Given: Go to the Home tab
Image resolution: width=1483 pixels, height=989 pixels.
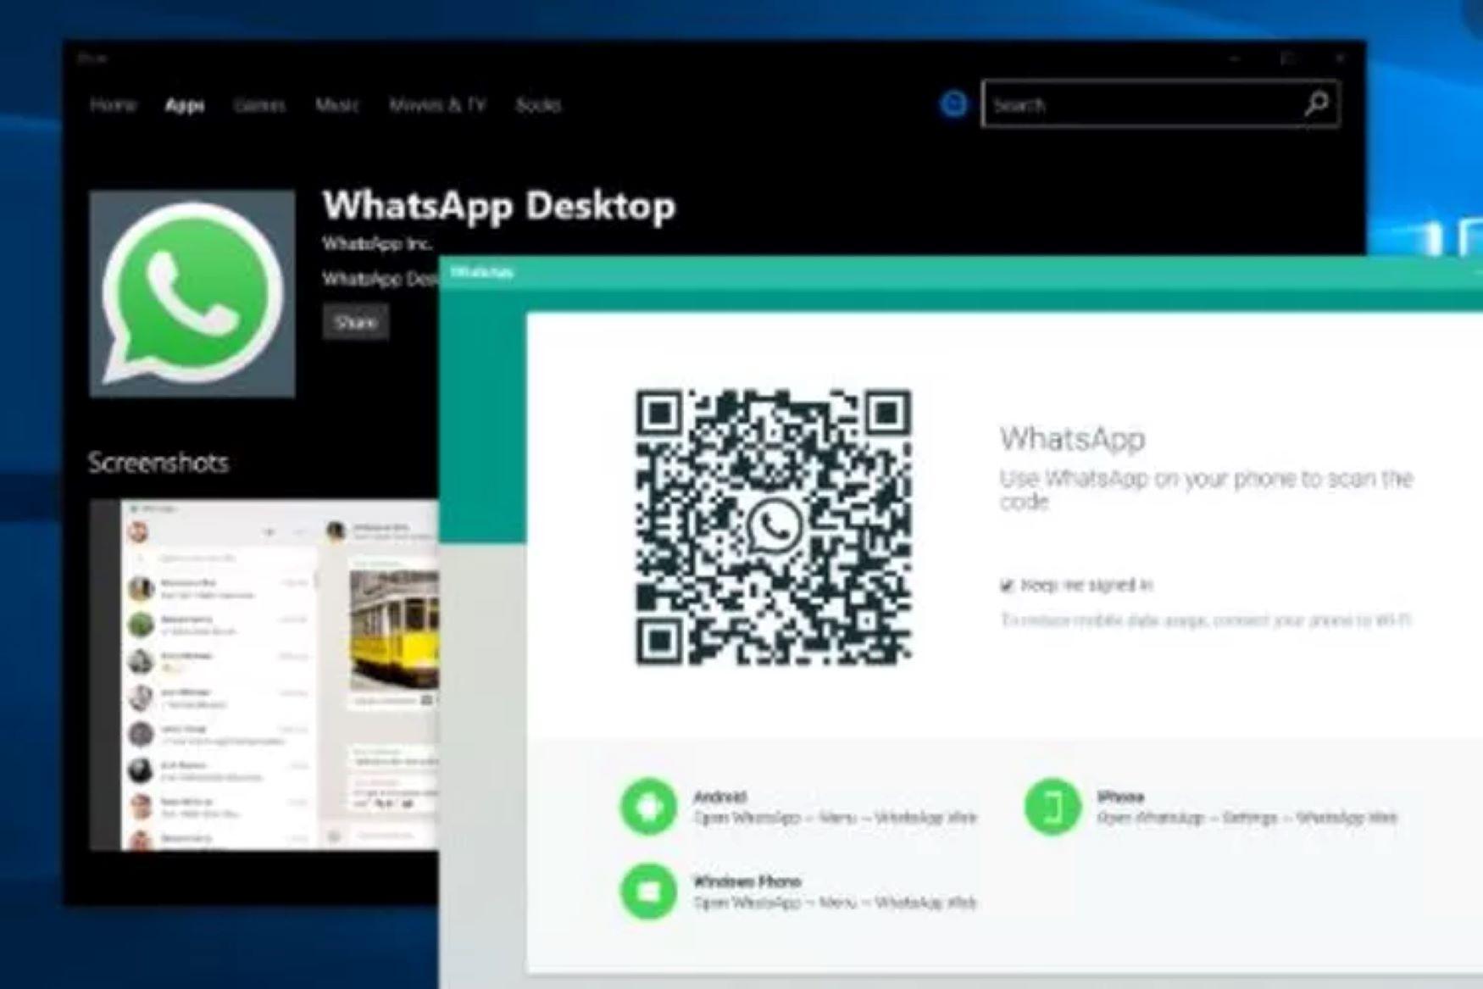Looking at the screenshot, I should [x=115, y=105].
